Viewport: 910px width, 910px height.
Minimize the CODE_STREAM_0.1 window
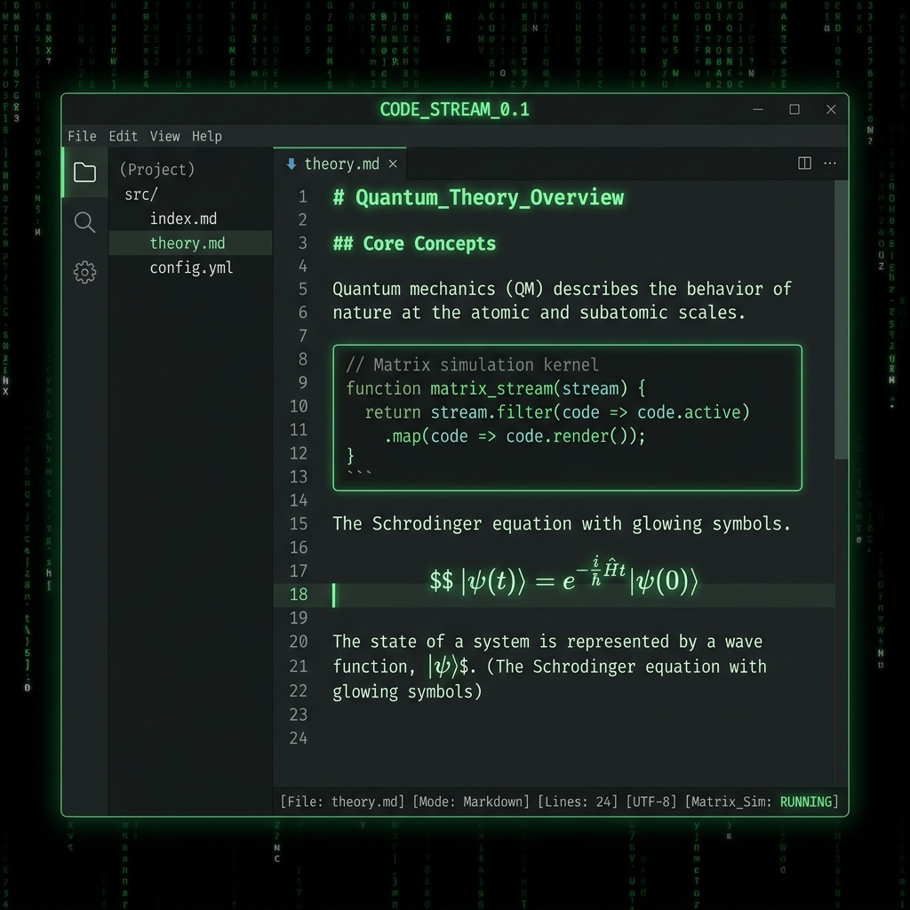pos(758,109)
